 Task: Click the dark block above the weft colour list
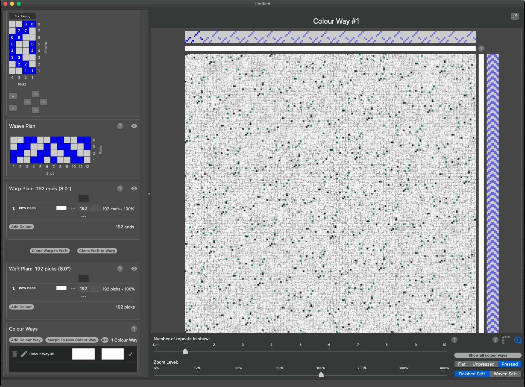pyautogui.click(x=83, y=278)
